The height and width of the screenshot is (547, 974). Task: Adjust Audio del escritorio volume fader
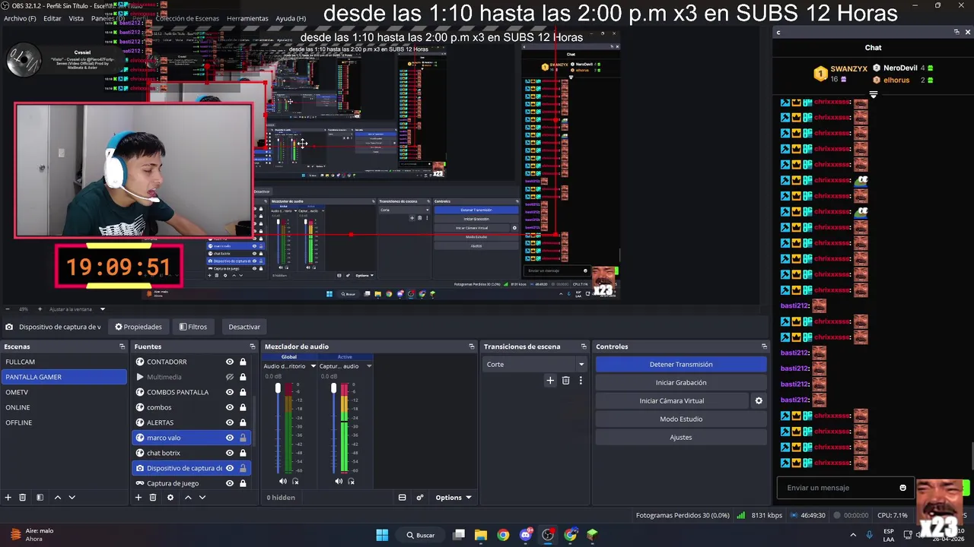[x=278, y=389]
